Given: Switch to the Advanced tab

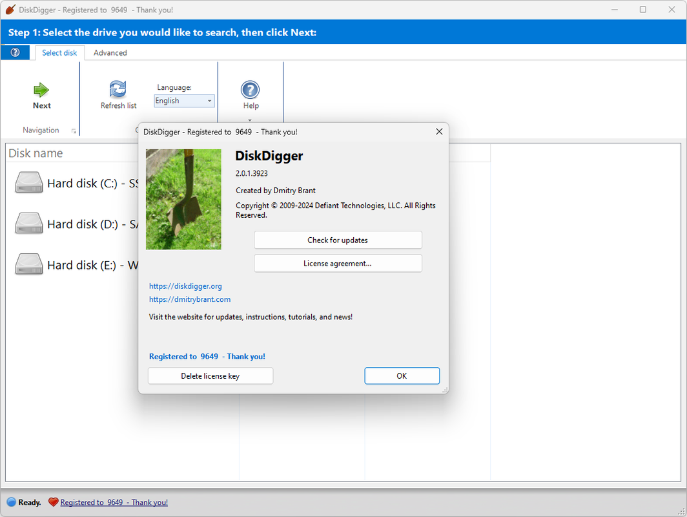Looking at the screenshot, I should [110, 52].
